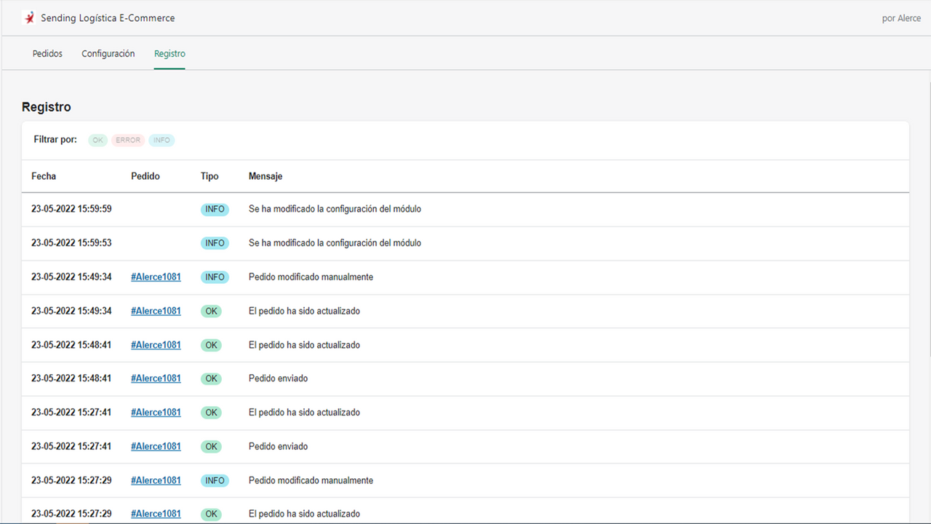Click INFO badge in the 15:49:34 row
The image size is (931, 524).
[x=215, y=277]
